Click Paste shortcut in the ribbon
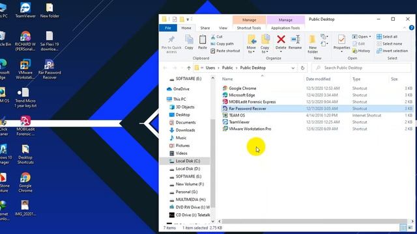Image resolution: width=417 pixels, height=234 pixels. coord(225,51)
